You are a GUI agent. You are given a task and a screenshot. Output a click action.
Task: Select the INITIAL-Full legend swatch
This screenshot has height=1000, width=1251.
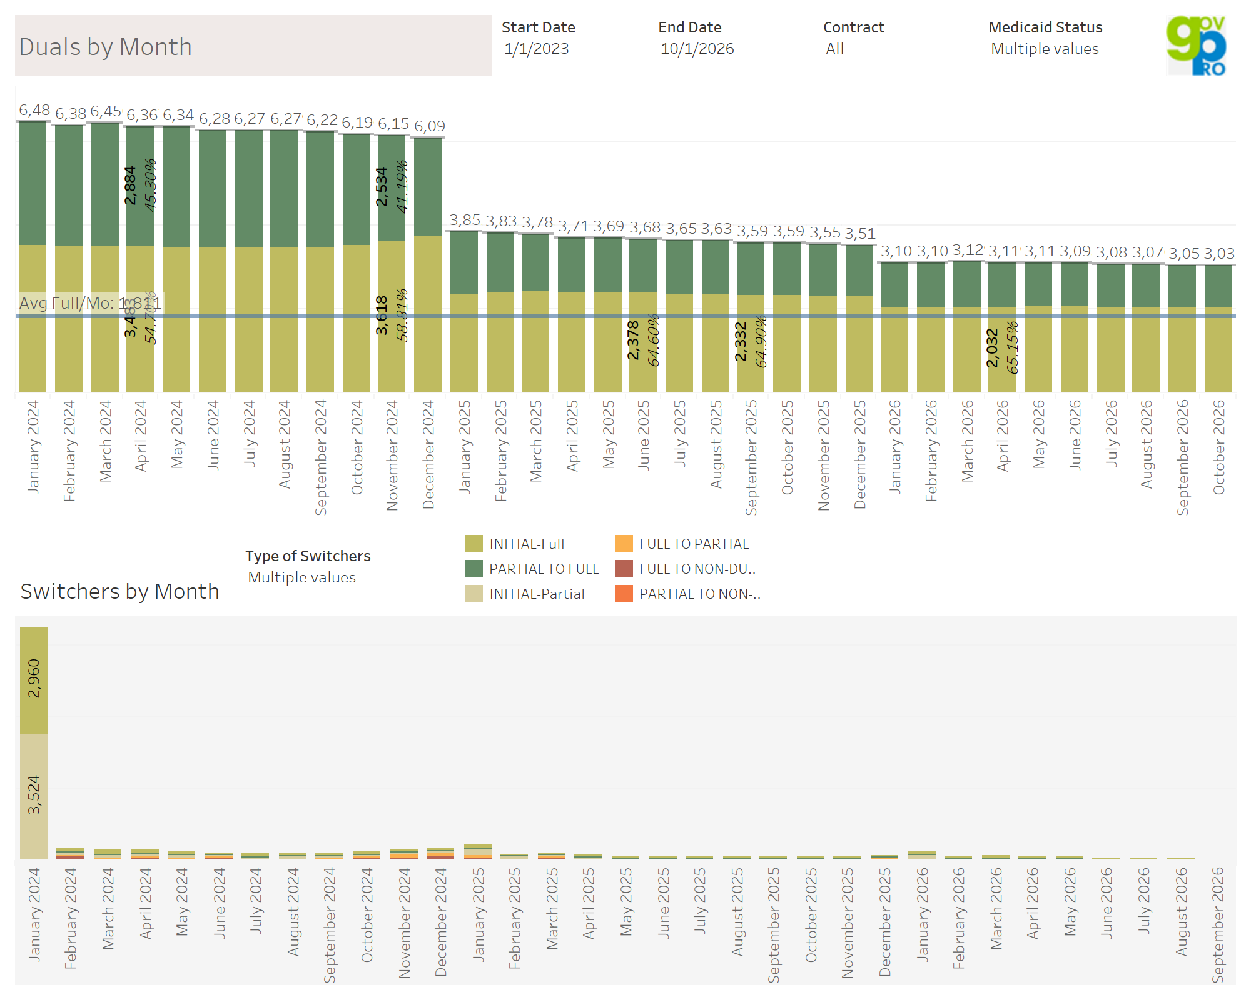[474, 544]
